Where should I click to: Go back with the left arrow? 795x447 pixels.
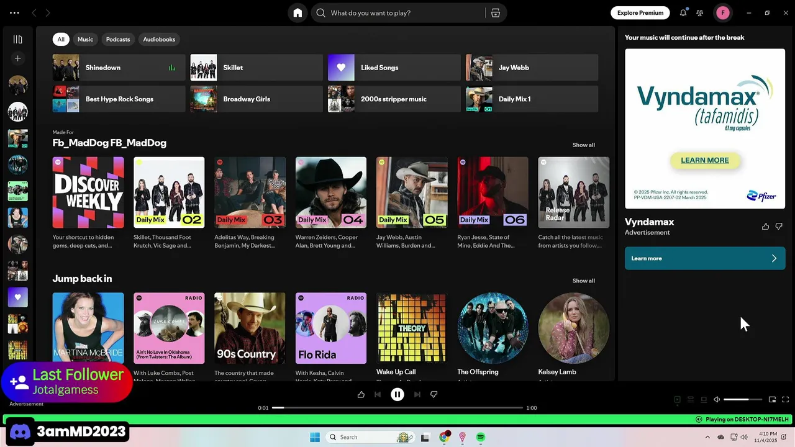[x=34, y=12]
